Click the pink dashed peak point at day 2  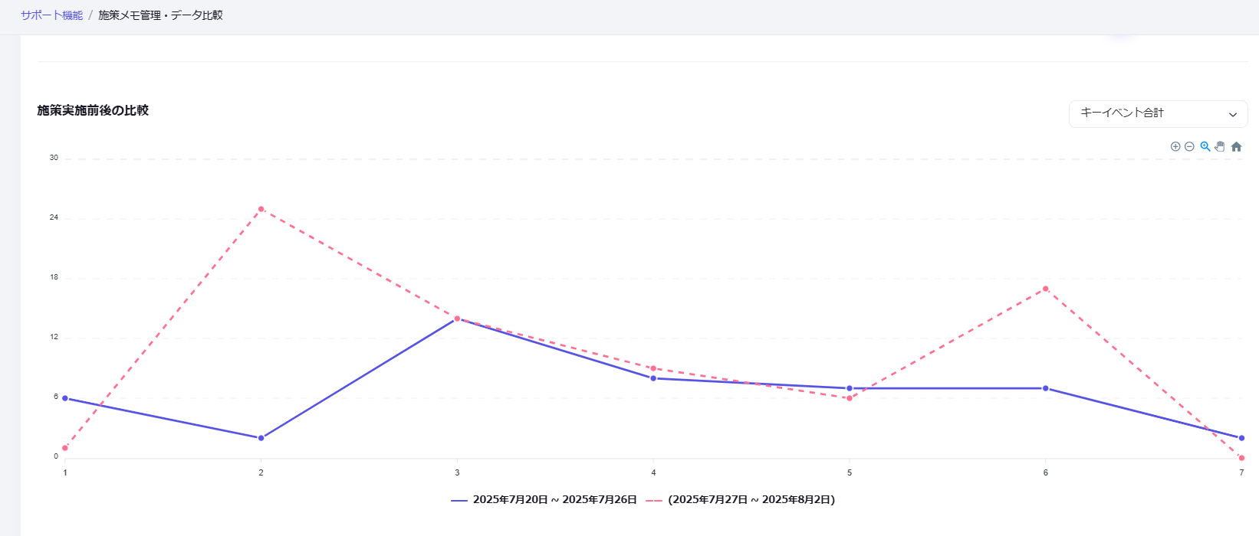(261, 209)
